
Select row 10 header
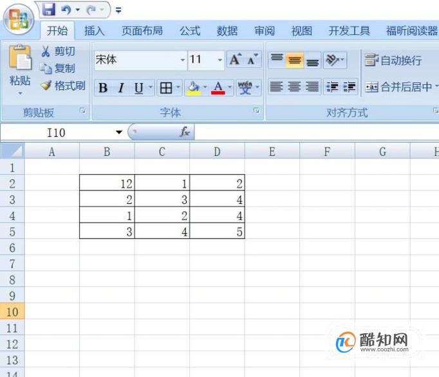pyautogui.click(x=12, y=311)
